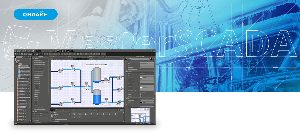Screen dimensions: 300x132
Task: Select the Панели folder in the palette tree
Action: (x=55, y=112)
